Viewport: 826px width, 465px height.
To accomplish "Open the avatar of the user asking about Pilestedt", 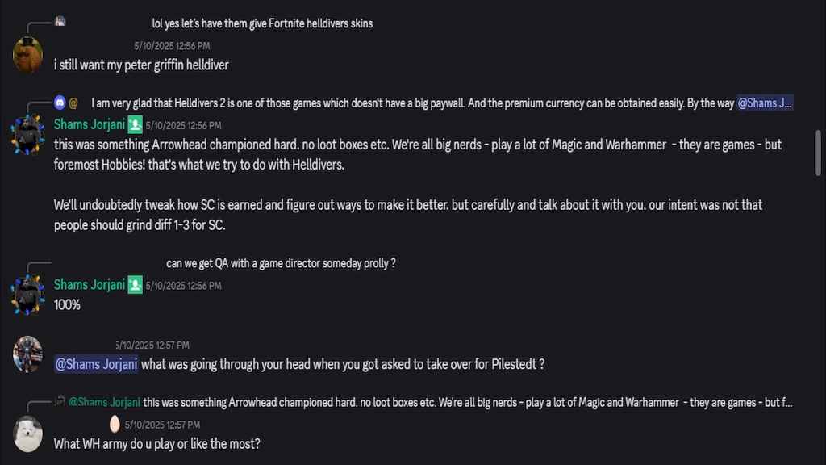I will (x=28, y=354).
